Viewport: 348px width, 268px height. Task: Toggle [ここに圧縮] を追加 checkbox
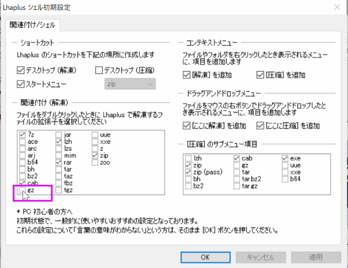260,126
